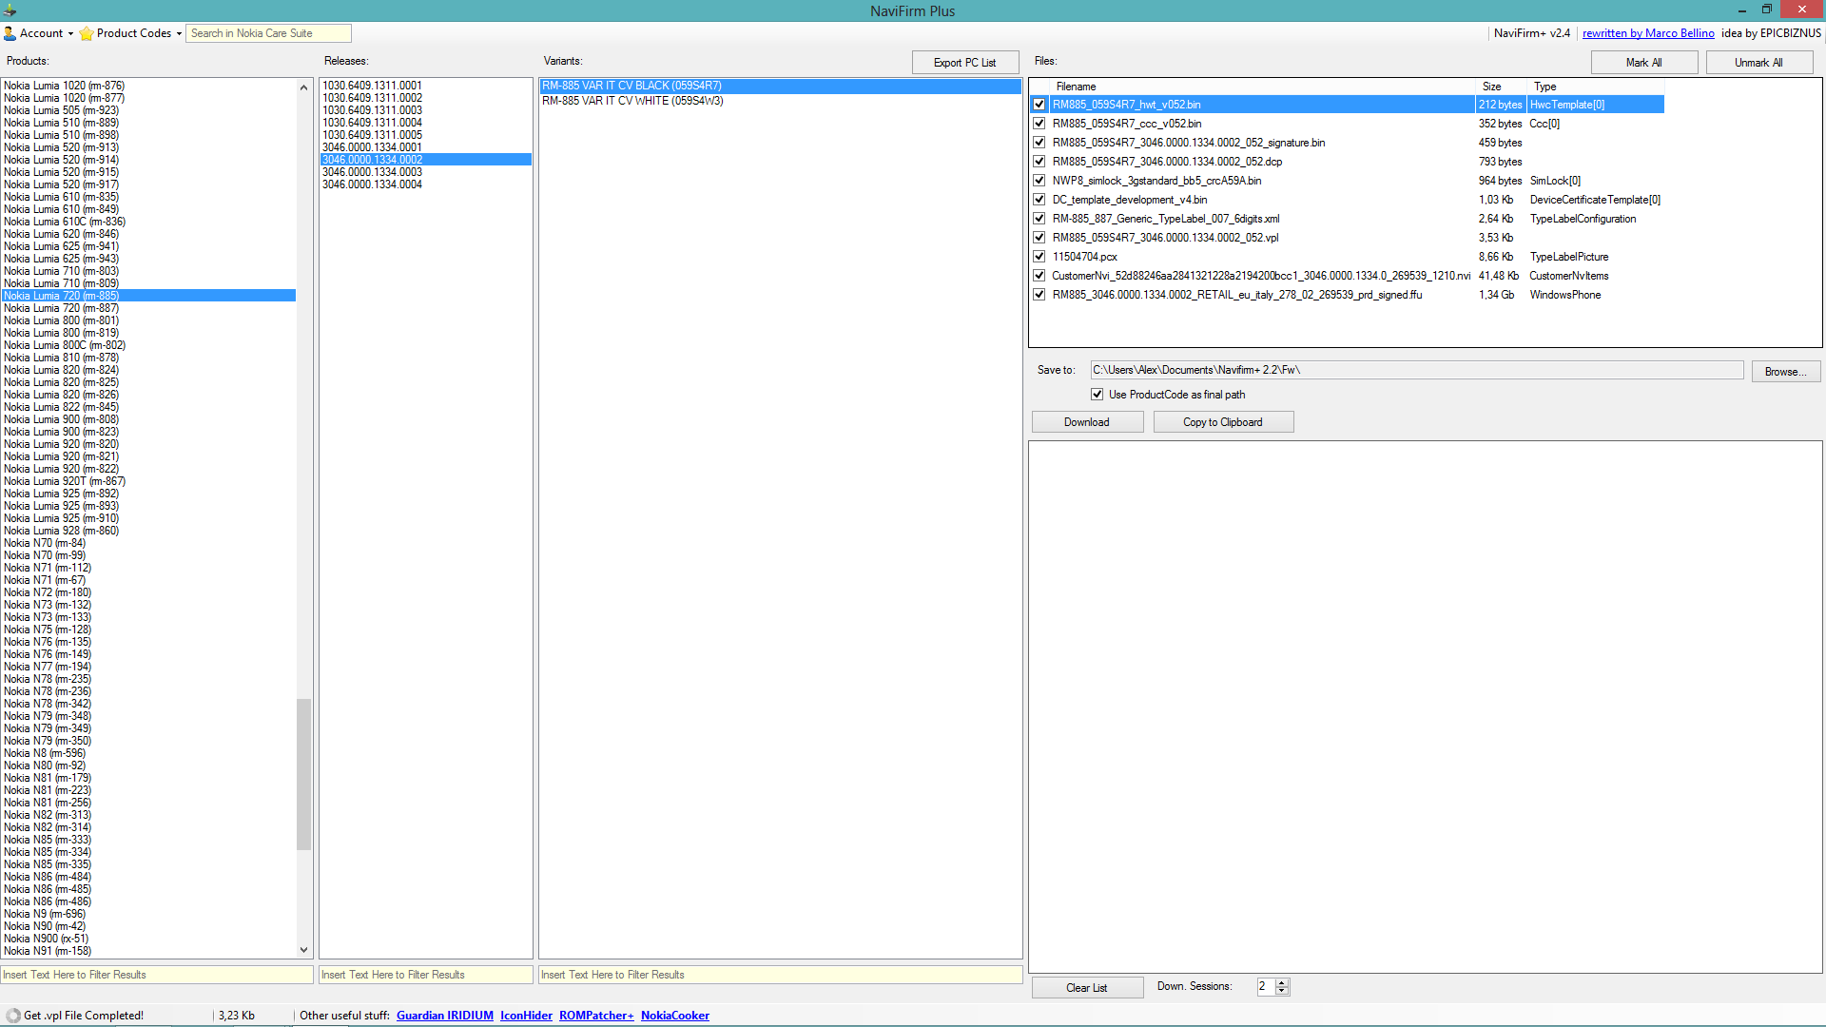This screenshot has height=1027, width=1826.
Task: Click Products filter text box
Action: coord(157,975)
